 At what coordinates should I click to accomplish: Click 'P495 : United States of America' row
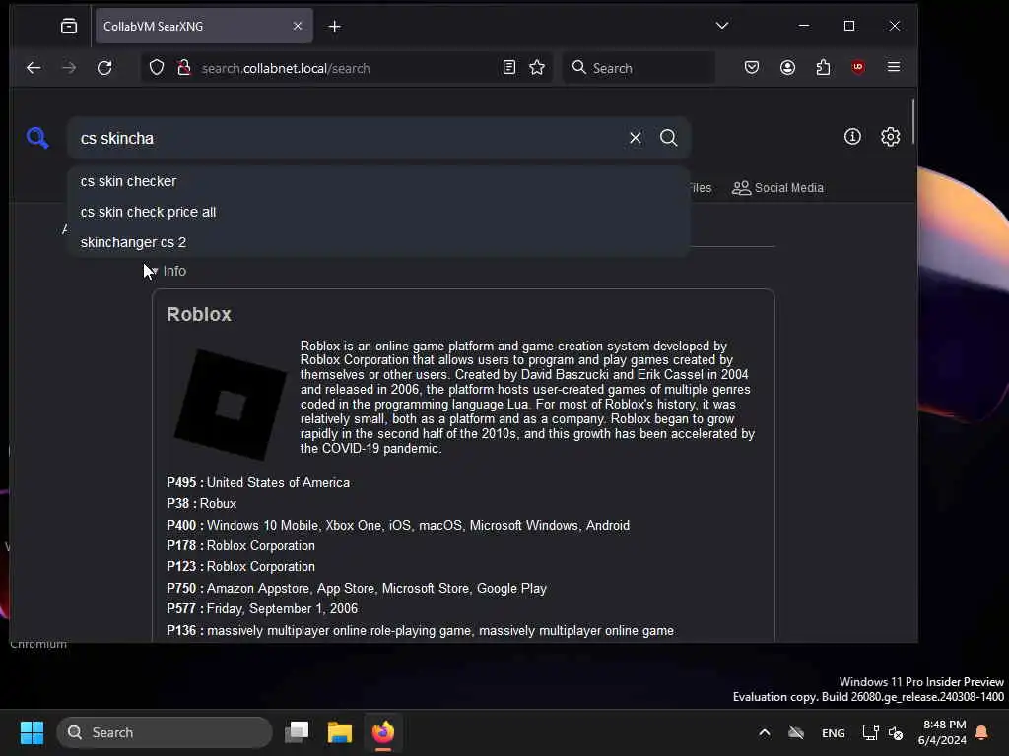point(258,482)
